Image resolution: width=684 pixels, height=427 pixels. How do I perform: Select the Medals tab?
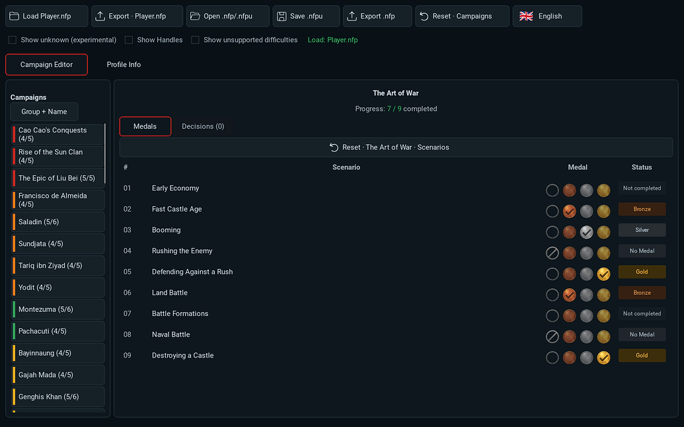pyautogui.click(x=145, y=126)
